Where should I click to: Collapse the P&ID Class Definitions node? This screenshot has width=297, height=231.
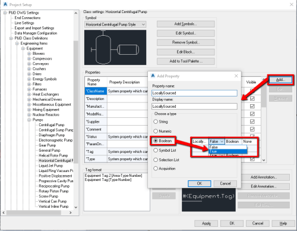pos(11,38)
